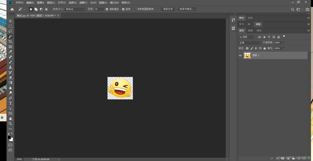This screenshot has width=313, height=161.
Task: Toggle the layer filter on/off switch
Action: click(284, 37)
